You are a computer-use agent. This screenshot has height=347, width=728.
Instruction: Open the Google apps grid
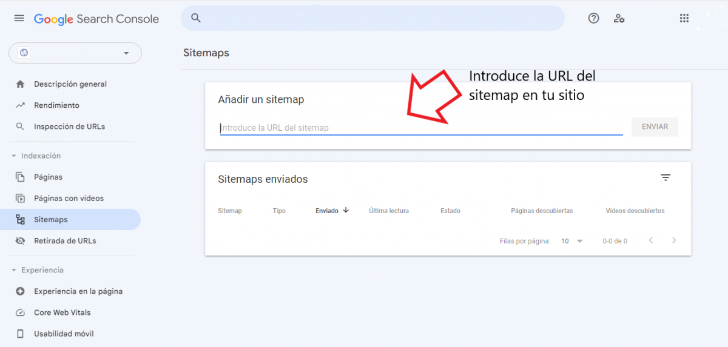(684, 18)
